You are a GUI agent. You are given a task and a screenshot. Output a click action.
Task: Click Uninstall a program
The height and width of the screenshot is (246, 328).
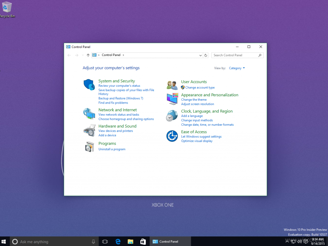pyautogui.click(x=112, y=149)
